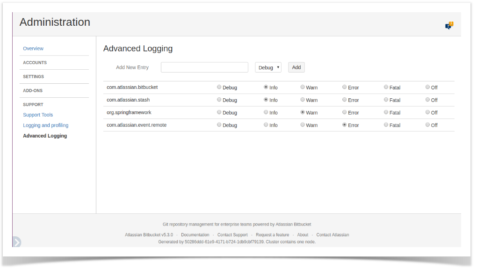Click the Administration page title
This screenshot has height=270, width=477.
tap(55, 22)
